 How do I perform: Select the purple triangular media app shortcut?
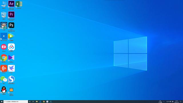[11, 58]
